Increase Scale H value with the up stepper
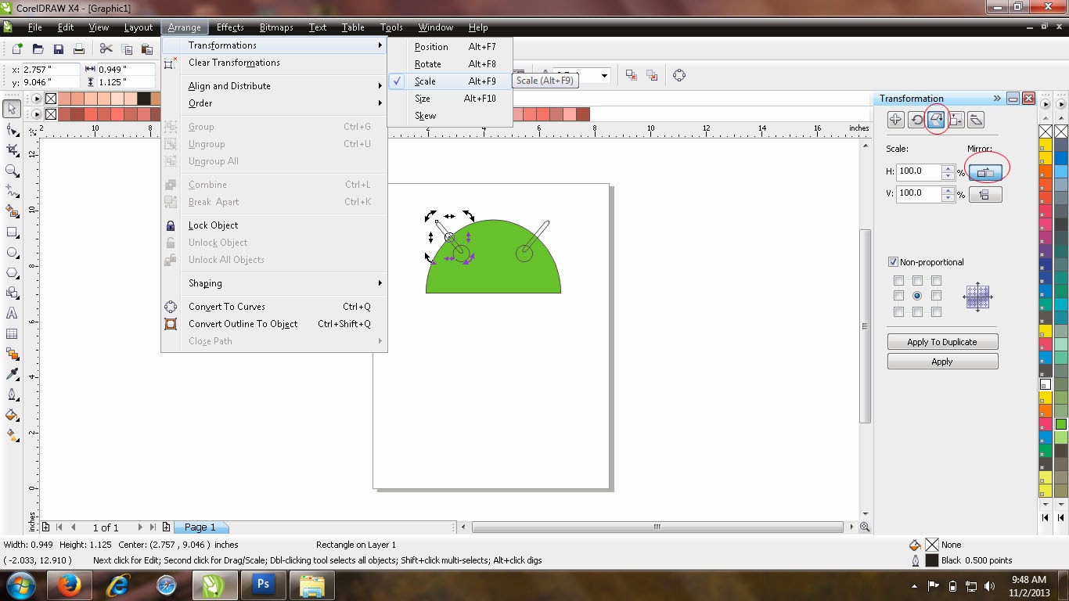The height and width of the screenshot is (601, 1069). (948, 167)
